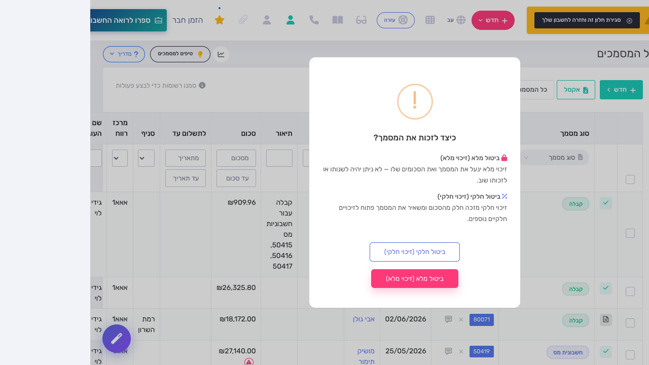Check the row checkbox for document 50419
649x365 pixels.
tap(630, 355)
